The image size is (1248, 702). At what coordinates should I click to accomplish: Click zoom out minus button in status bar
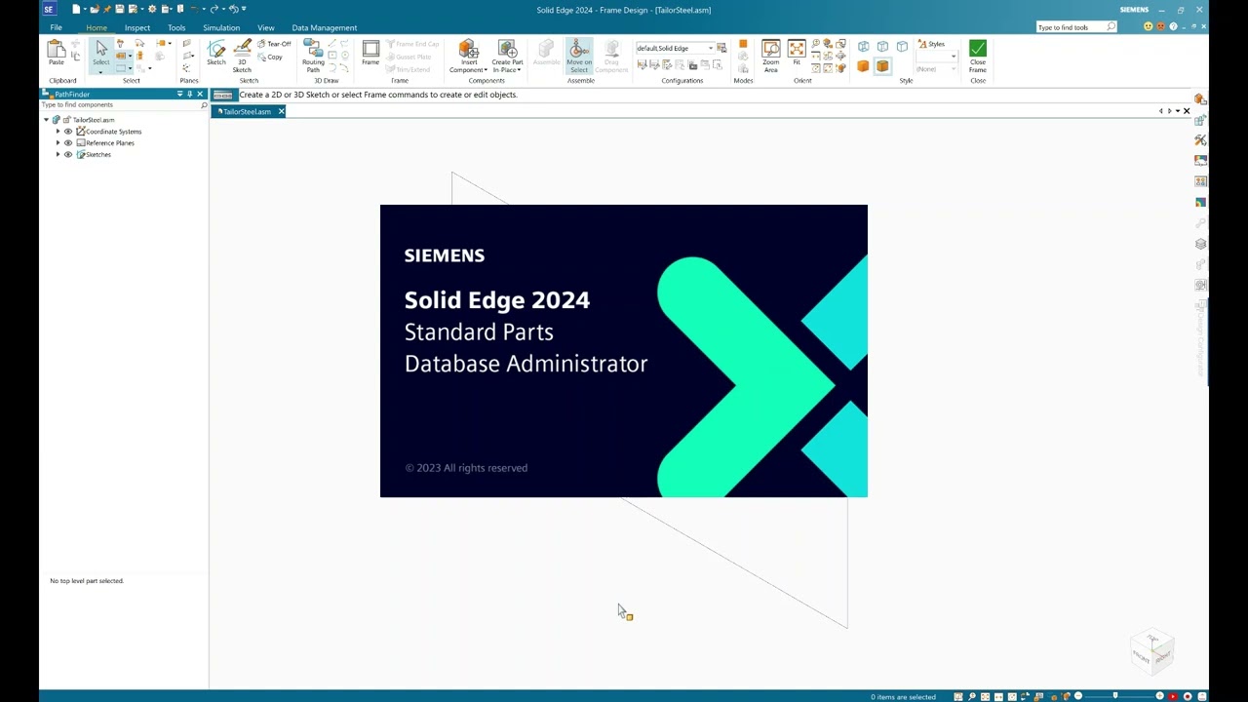pos(1077,696)
